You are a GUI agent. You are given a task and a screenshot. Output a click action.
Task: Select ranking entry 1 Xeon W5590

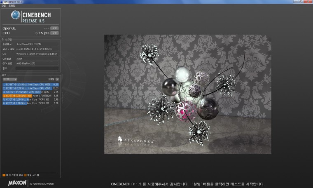[30, 85]
